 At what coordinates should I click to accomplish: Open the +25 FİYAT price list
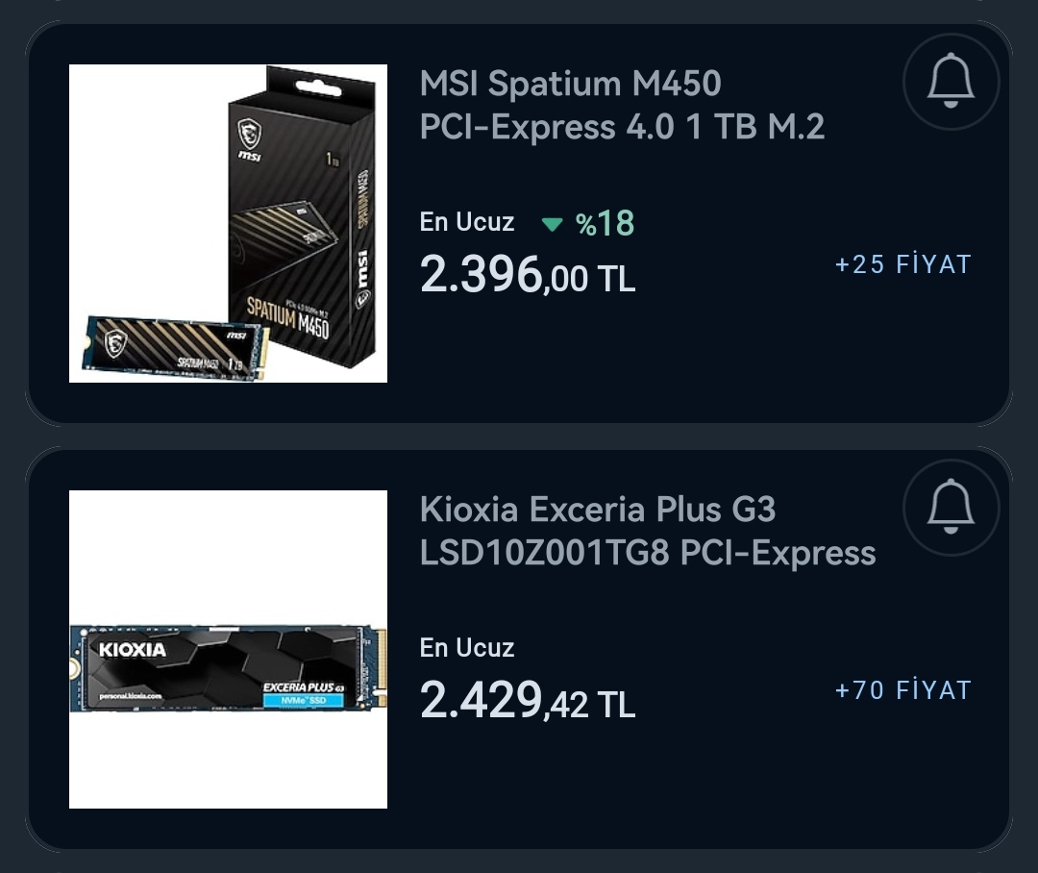[902, 264]
